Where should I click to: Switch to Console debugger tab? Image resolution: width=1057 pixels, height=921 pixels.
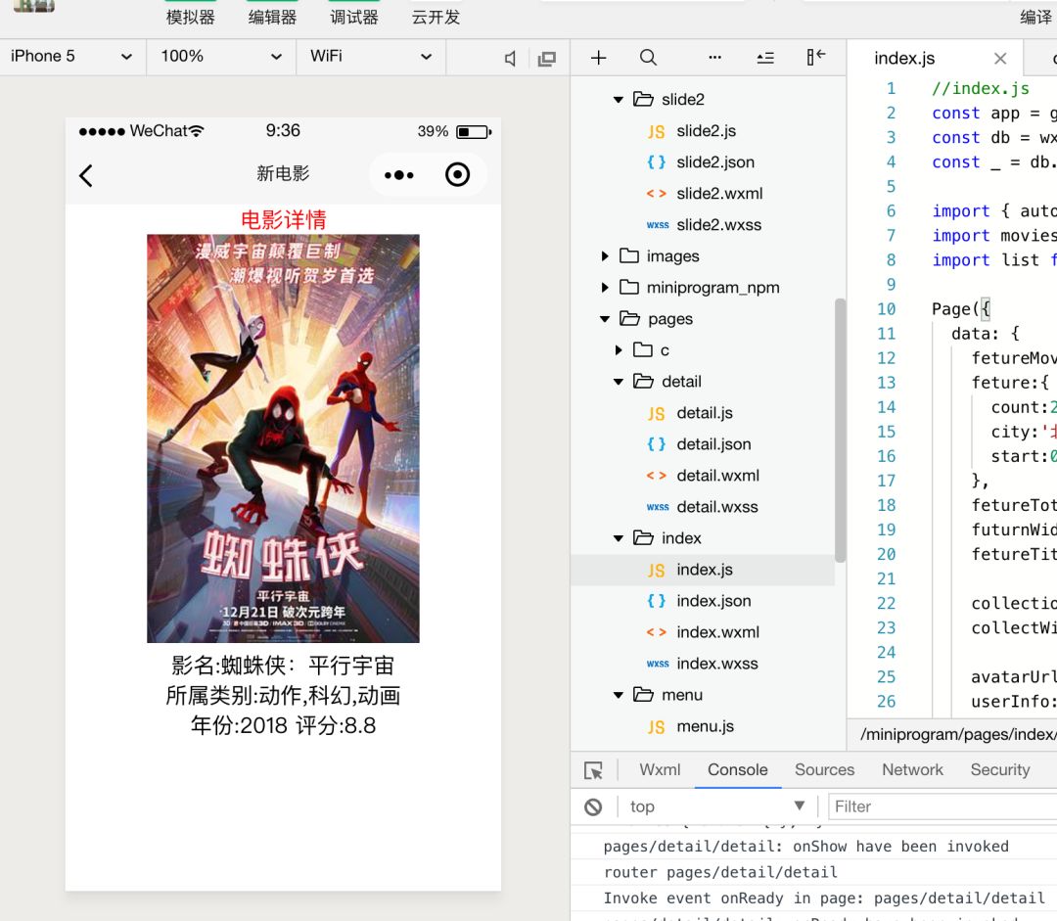[738, 770]
